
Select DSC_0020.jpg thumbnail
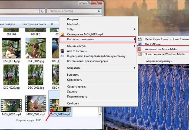11,75
